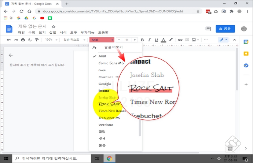Viewport: 253px width, 163px height.
Task: Open the paragraph style dropdown
Action: (x=74, y=40)
